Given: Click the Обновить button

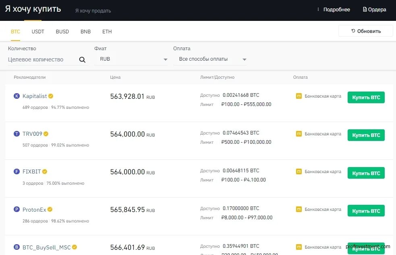Looking at the screenshot, I should (366, 31).
